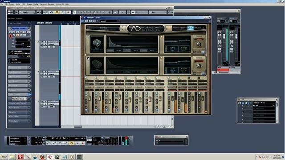Open the Windows Start menu
The image size is (285, 160).
click(x=4, y=157)
